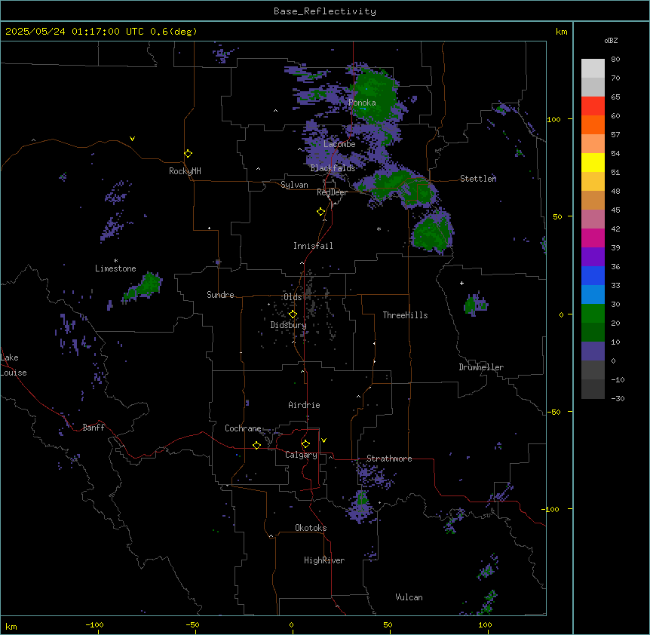Click the yellow diamond marker right of Cochrane
Viewport: 650px width, 635px height.
[256, 445]
